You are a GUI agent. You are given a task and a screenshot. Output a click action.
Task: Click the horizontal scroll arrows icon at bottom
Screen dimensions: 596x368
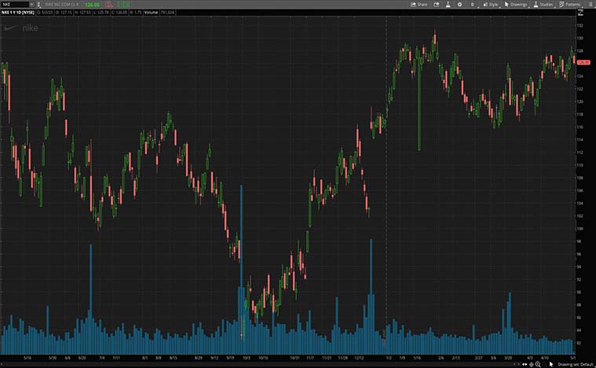tap(525, 364)
